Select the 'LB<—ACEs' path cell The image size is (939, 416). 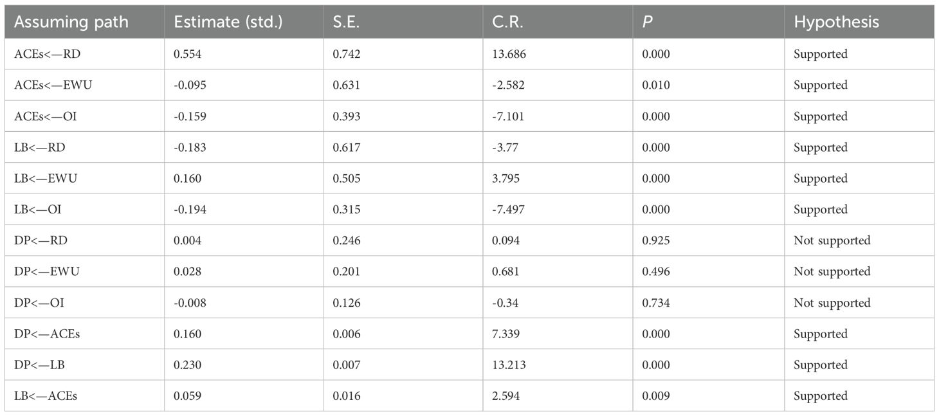pos(45,396)
